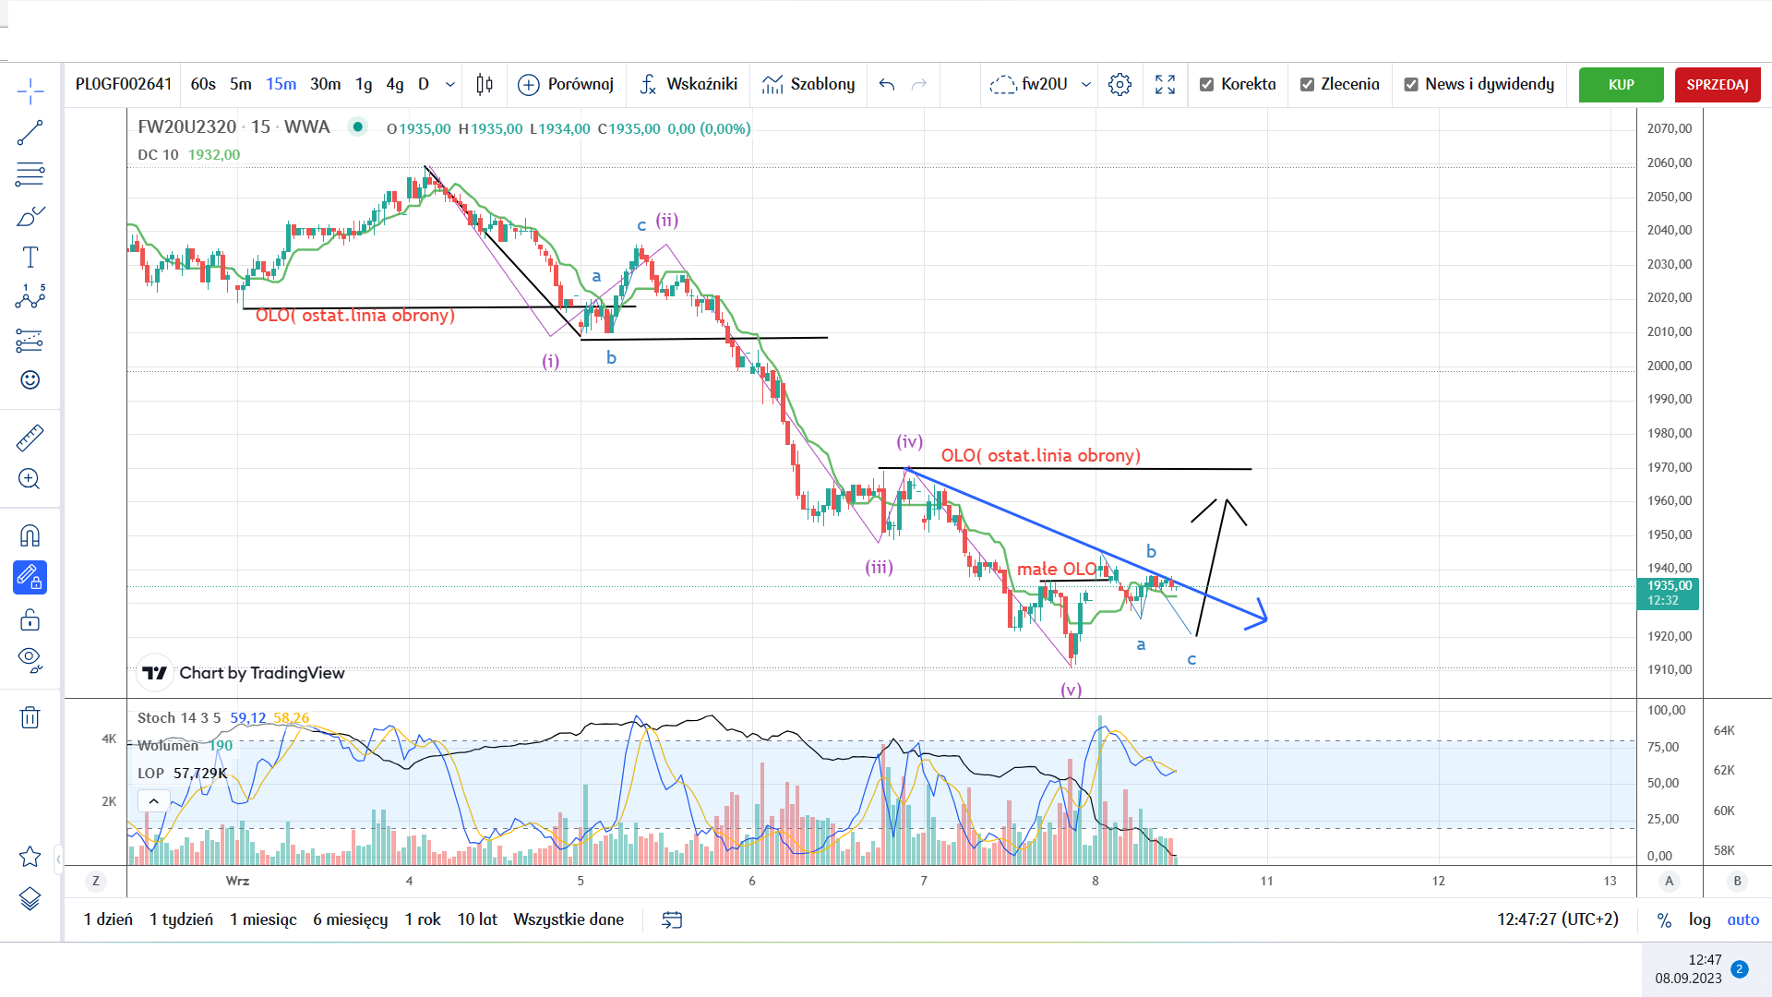Image resolution: width=1772 pixels, height=997 pixels.
Task: Toggle the percent price scale
Action: 1664,920
